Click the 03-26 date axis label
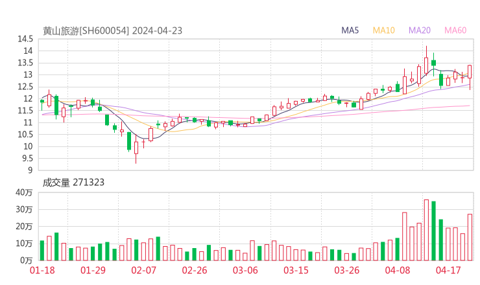The width and height of the screenshot is (480, 285). (346, 270)
